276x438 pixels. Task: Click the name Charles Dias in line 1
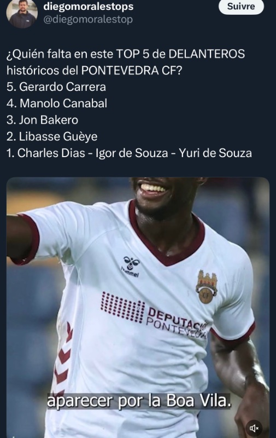(x=51, y=153)
